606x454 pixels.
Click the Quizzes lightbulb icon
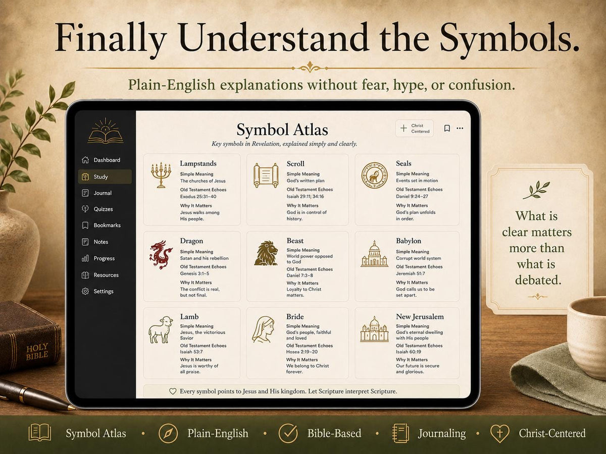coord(85,209)
